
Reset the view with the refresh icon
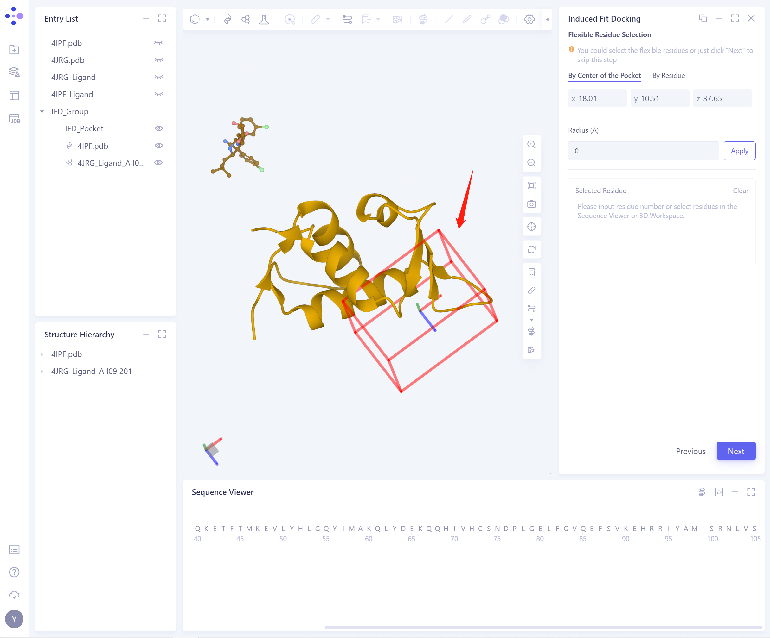click(x=531, y=249)
